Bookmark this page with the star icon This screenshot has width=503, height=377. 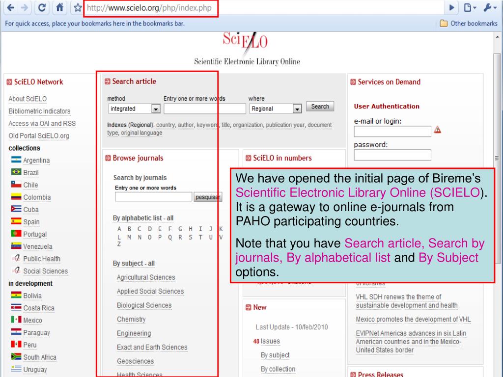(77, 8)
